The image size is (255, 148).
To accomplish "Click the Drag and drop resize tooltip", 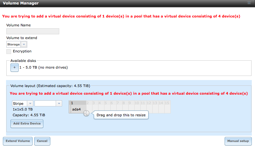I will click(121, 115).
